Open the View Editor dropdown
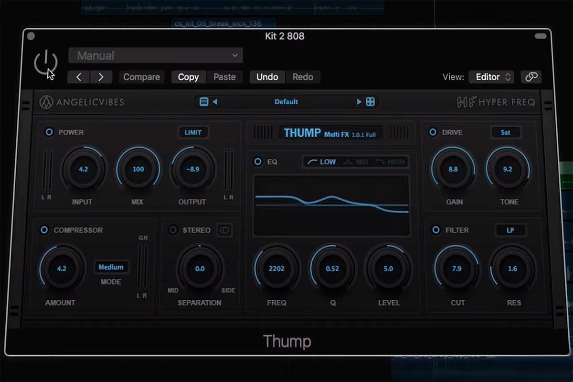Image resolution: width=573 pixels, height=382 pixels. click(491, 77)
